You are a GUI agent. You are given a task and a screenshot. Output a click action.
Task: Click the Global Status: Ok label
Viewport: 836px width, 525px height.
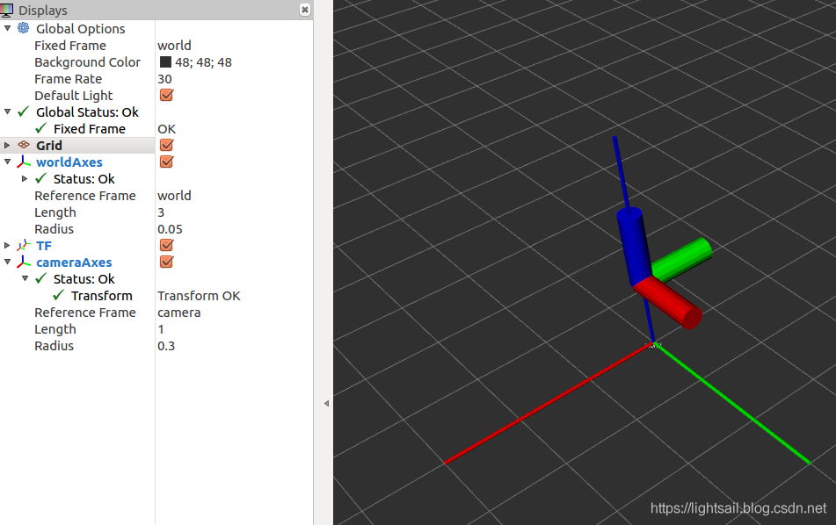[x=87, y=111]
